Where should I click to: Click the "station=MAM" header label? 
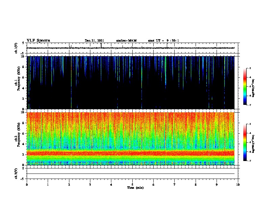(126, 41)
